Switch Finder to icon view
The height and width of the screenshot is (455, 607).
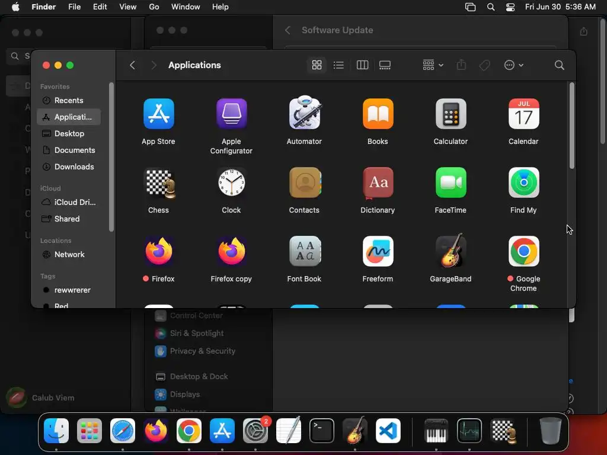point(317,65)
